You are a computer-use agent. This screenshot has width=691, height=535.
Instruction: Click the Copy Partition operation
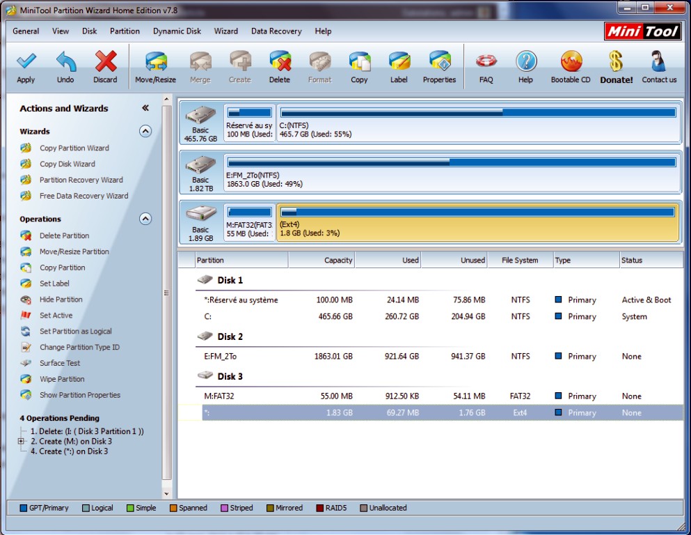click(62, 267)
